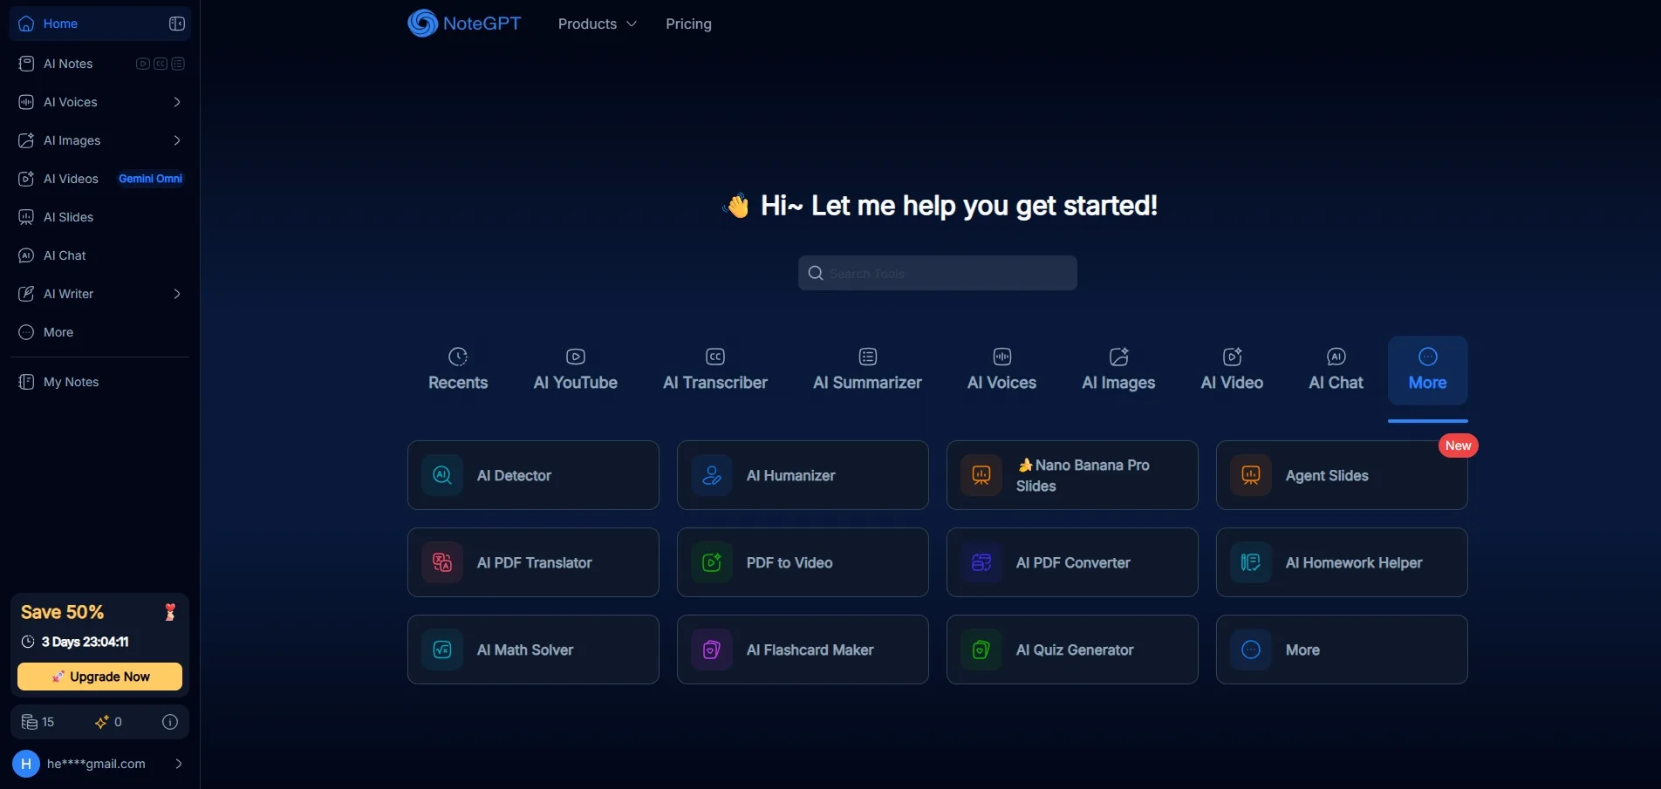Switch to the AI Chat tab

(x=1336, y=370)
